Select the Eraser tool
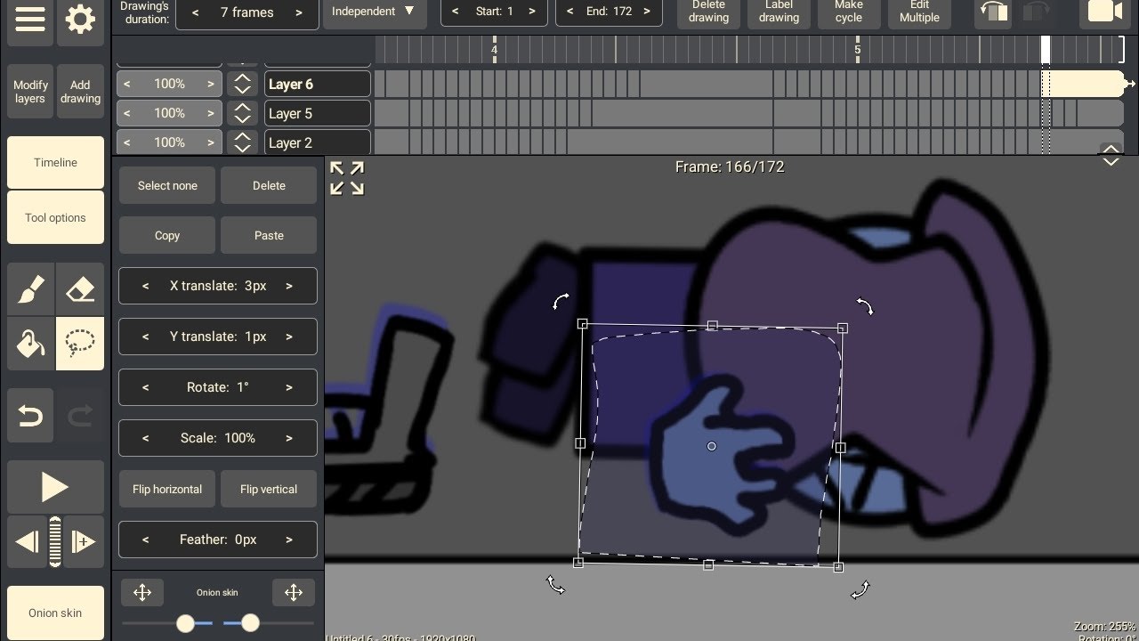 point(80,290)
